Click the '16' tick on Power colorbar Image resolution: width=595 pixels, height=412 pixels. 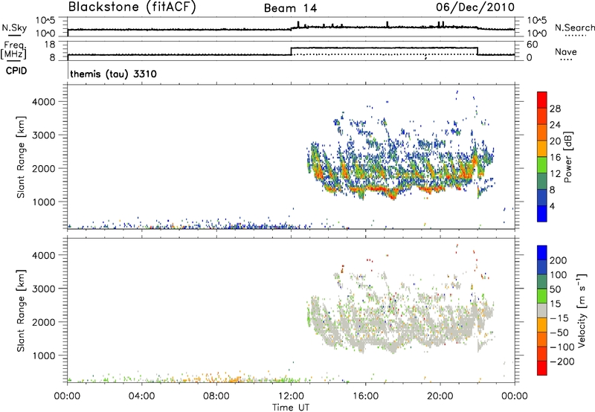click(x=555, y=158)
